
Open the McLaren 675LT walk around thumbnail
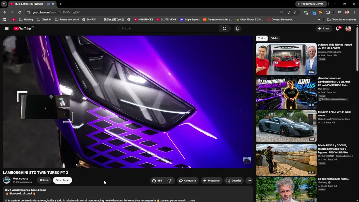point(286,126)
